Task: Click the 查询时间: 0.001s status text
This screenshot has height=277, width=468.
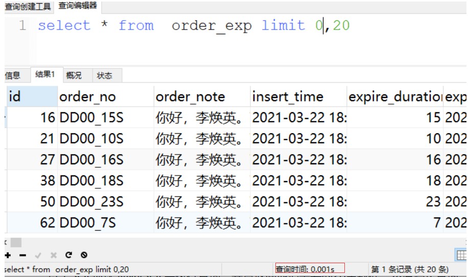Action: pos(305,269)
